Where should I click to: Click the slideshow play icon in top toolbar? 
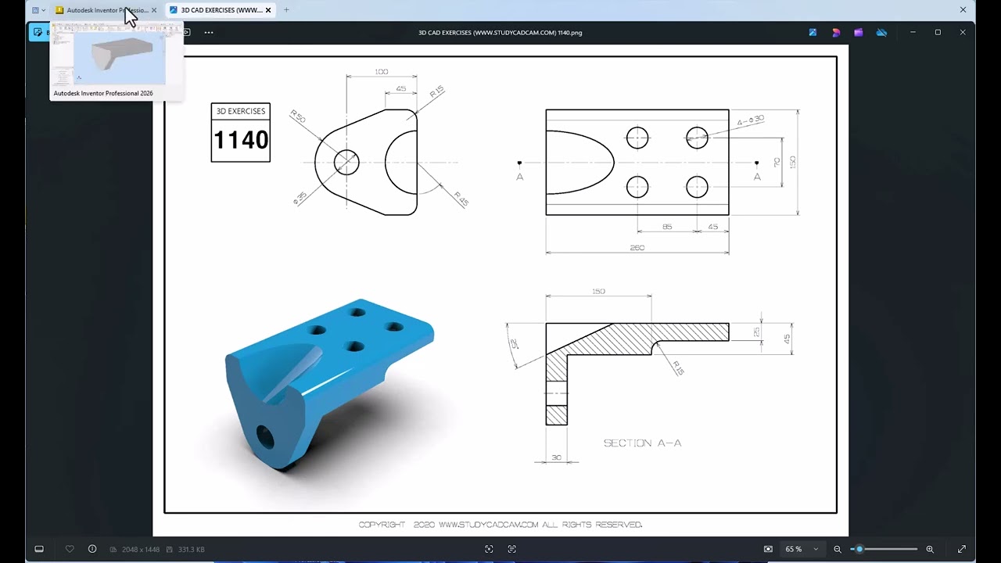point(186,32)
